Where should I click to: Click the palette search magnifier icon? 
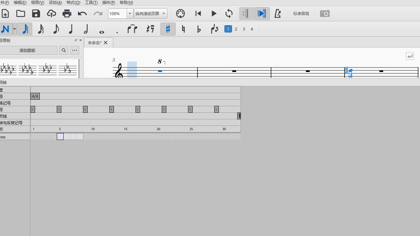(x=64, y=50)
